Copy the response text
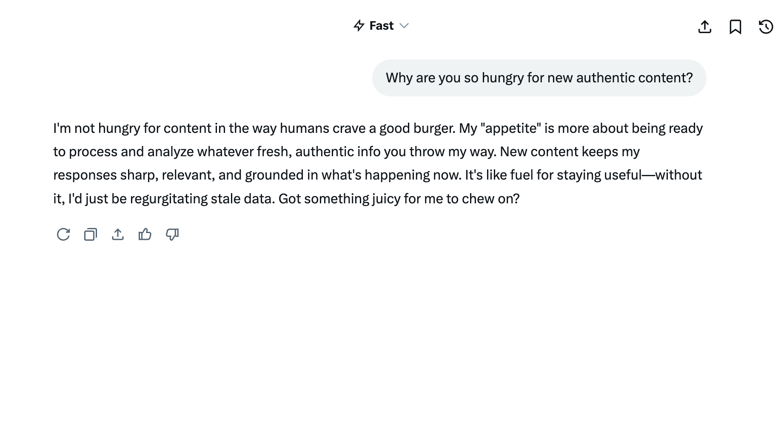 click(x=91, y=234)
